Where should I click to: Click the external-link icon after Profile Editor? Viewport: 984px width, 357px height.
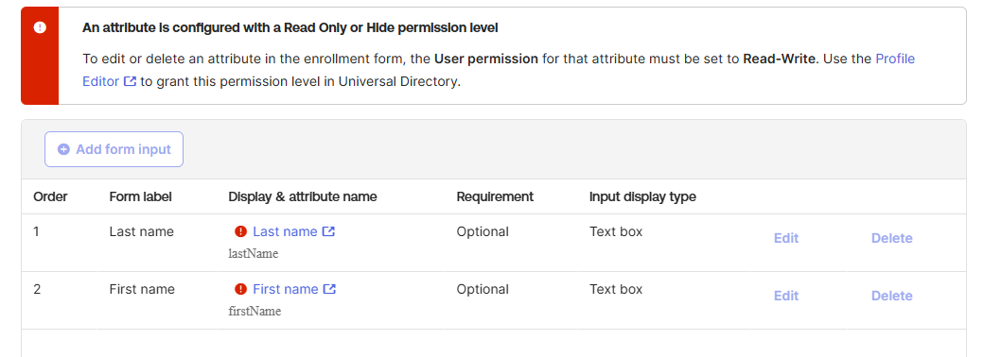pos(130,81)
